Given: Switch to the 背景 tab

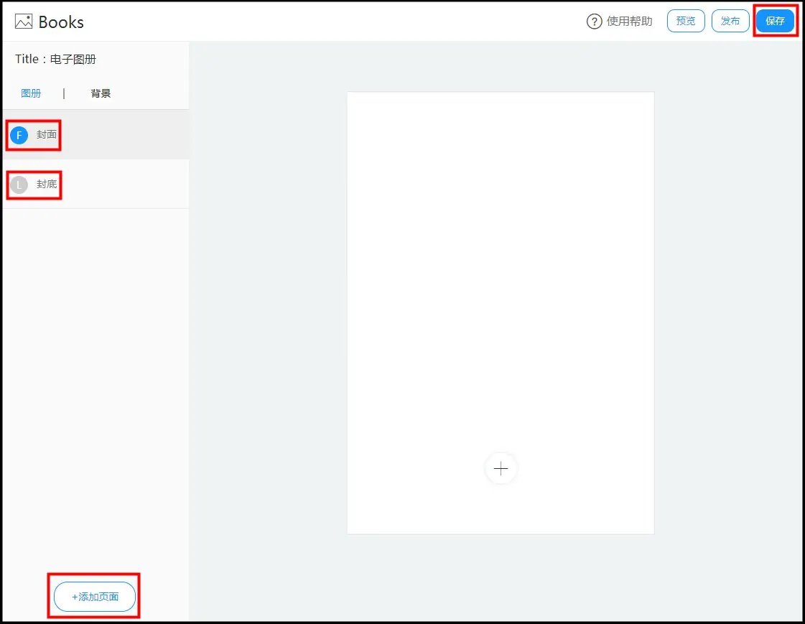Looking at the screenshot, I should click(x=101, y=93).
